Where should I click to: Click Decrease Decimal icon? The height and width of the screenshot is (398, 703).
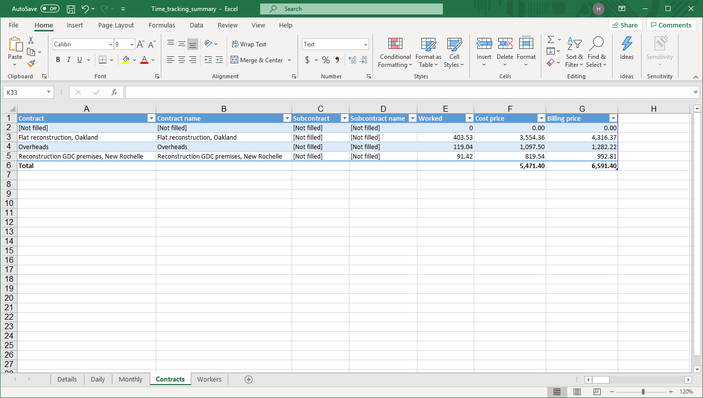[x=363, y=60]
